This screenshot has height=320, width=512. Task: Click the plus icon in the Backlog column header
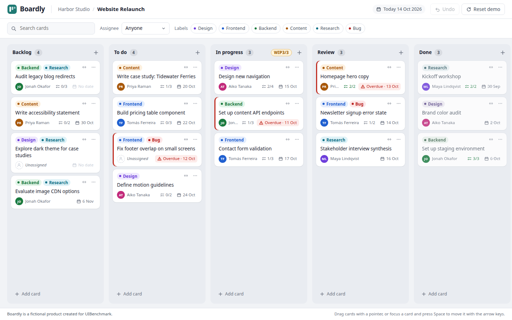(x=96, y=53)
